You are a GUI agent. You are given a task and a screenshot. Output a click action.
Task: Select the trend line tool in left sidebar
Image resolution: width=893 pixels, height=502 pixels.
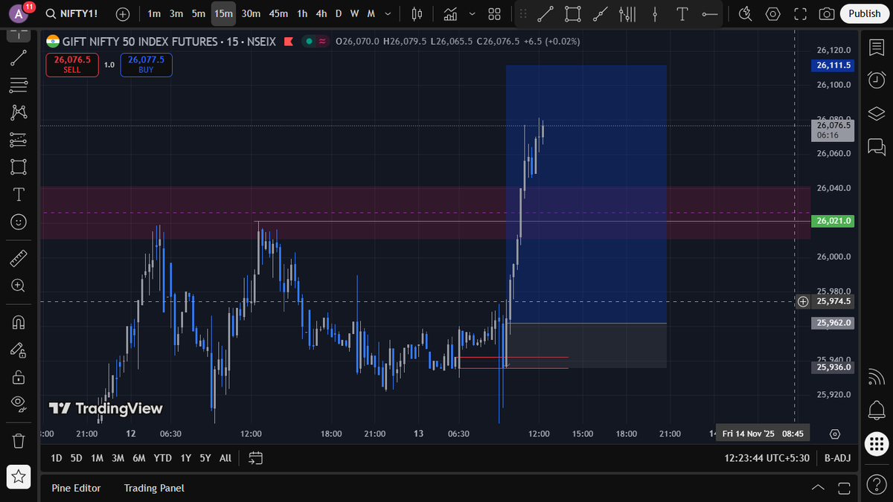(19, 58)
